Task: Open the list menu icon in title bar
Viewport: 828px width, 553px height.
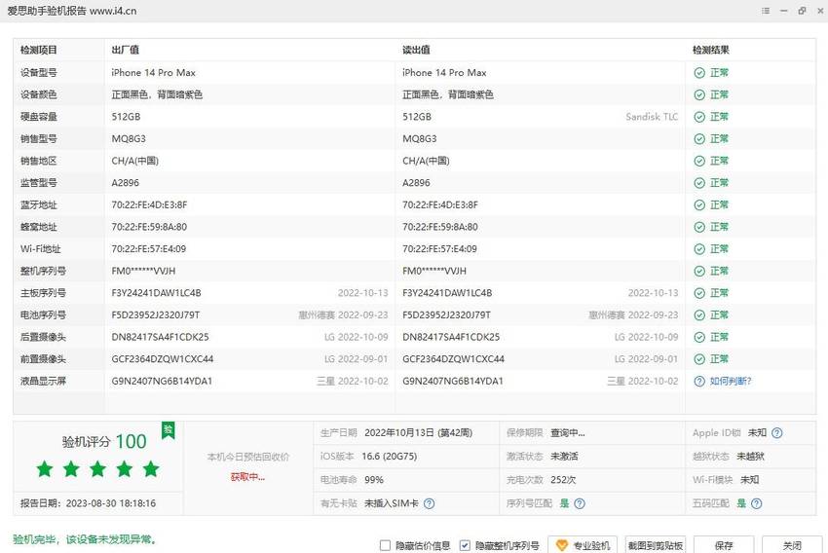Action: click(766, 11)
